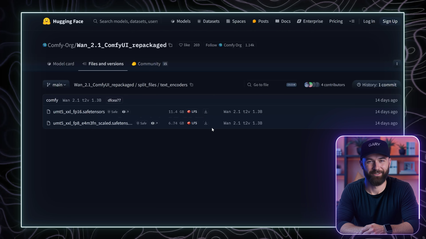Open the Models page
The width and height of the screenshot is (426, 239).
[x=181, y=21]
